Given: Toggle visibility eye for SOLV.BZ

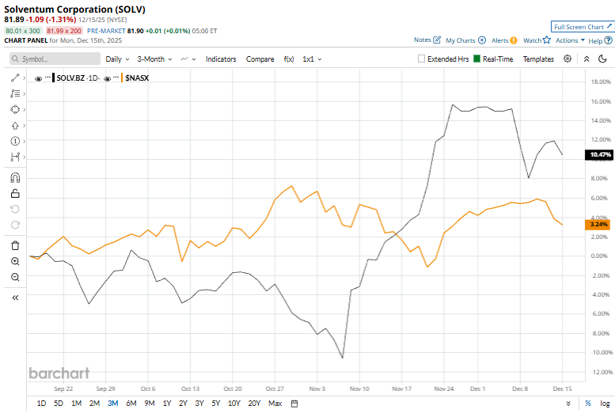Looking at the screenshot, I should pyautogui.click(x=39, y=78).
